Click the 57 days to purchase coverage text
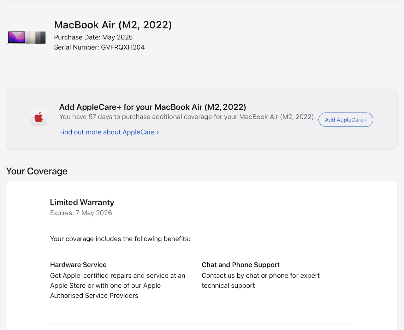404x330 pixels. [187, 117]
